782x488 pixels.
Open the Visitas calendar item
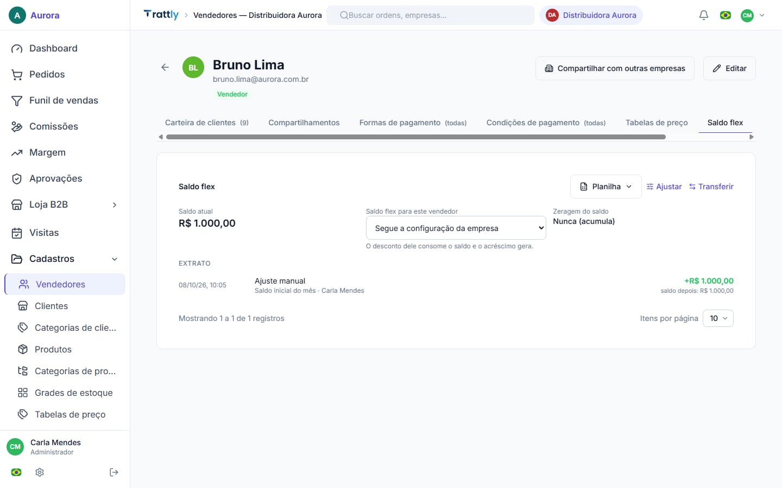coord(65,233)
